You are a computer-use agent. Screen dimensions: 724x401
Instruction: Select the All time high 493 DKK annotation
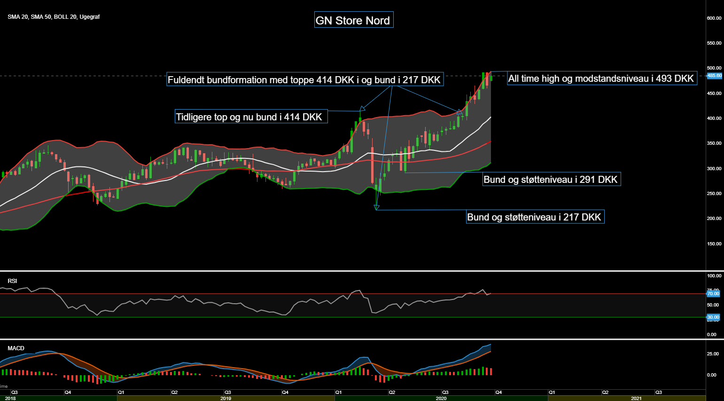601,79
